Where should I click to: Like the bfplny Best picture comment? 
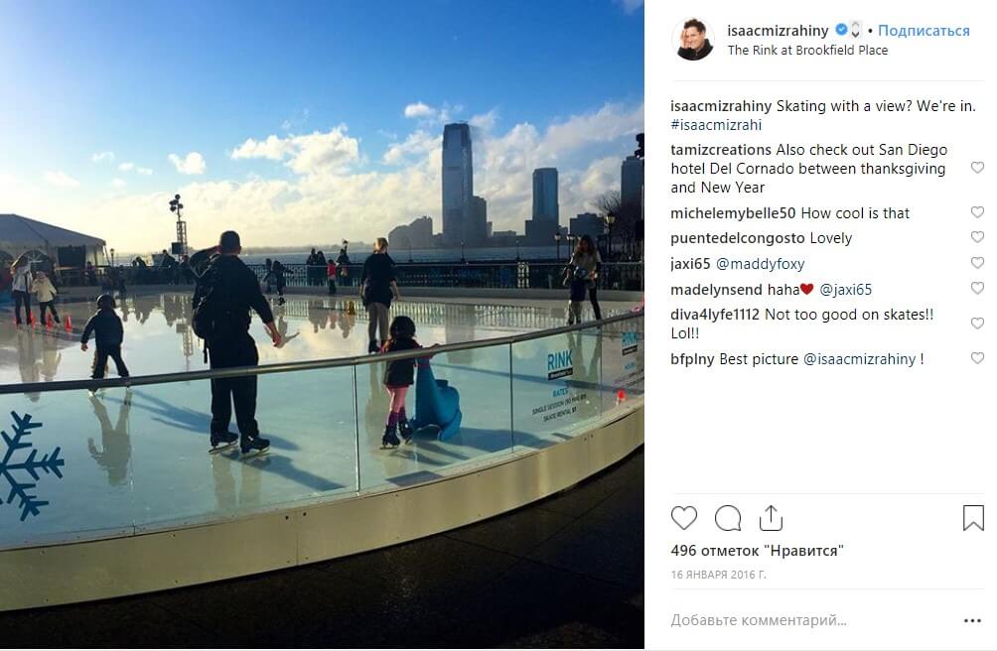click(x=977, y=358)
